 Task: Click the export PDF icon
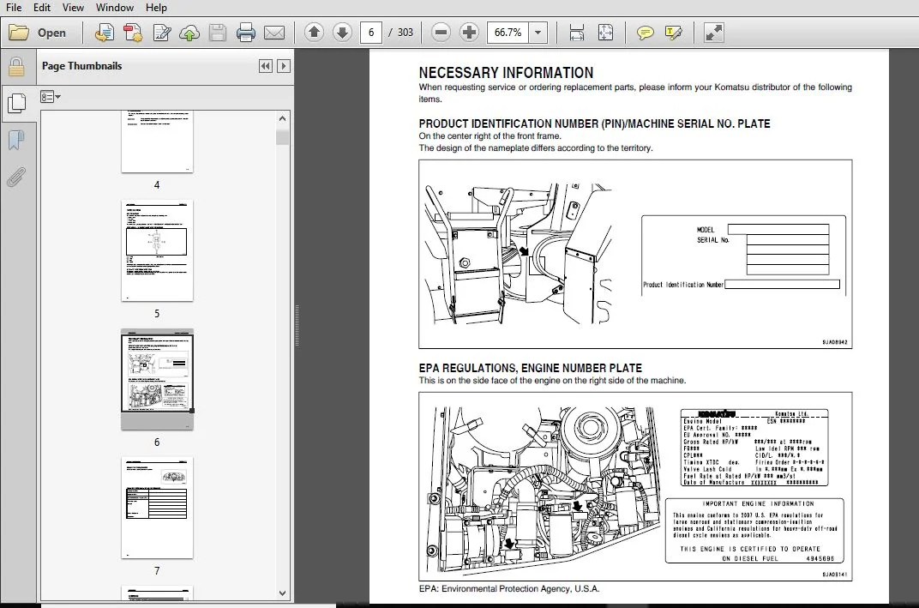tap(133, 33)
